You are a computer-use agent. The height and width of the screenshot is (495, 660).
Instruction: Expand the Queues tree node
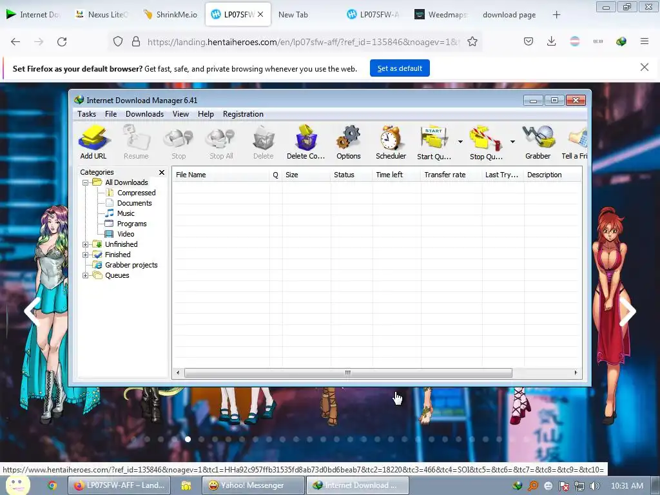click(86, 276)
